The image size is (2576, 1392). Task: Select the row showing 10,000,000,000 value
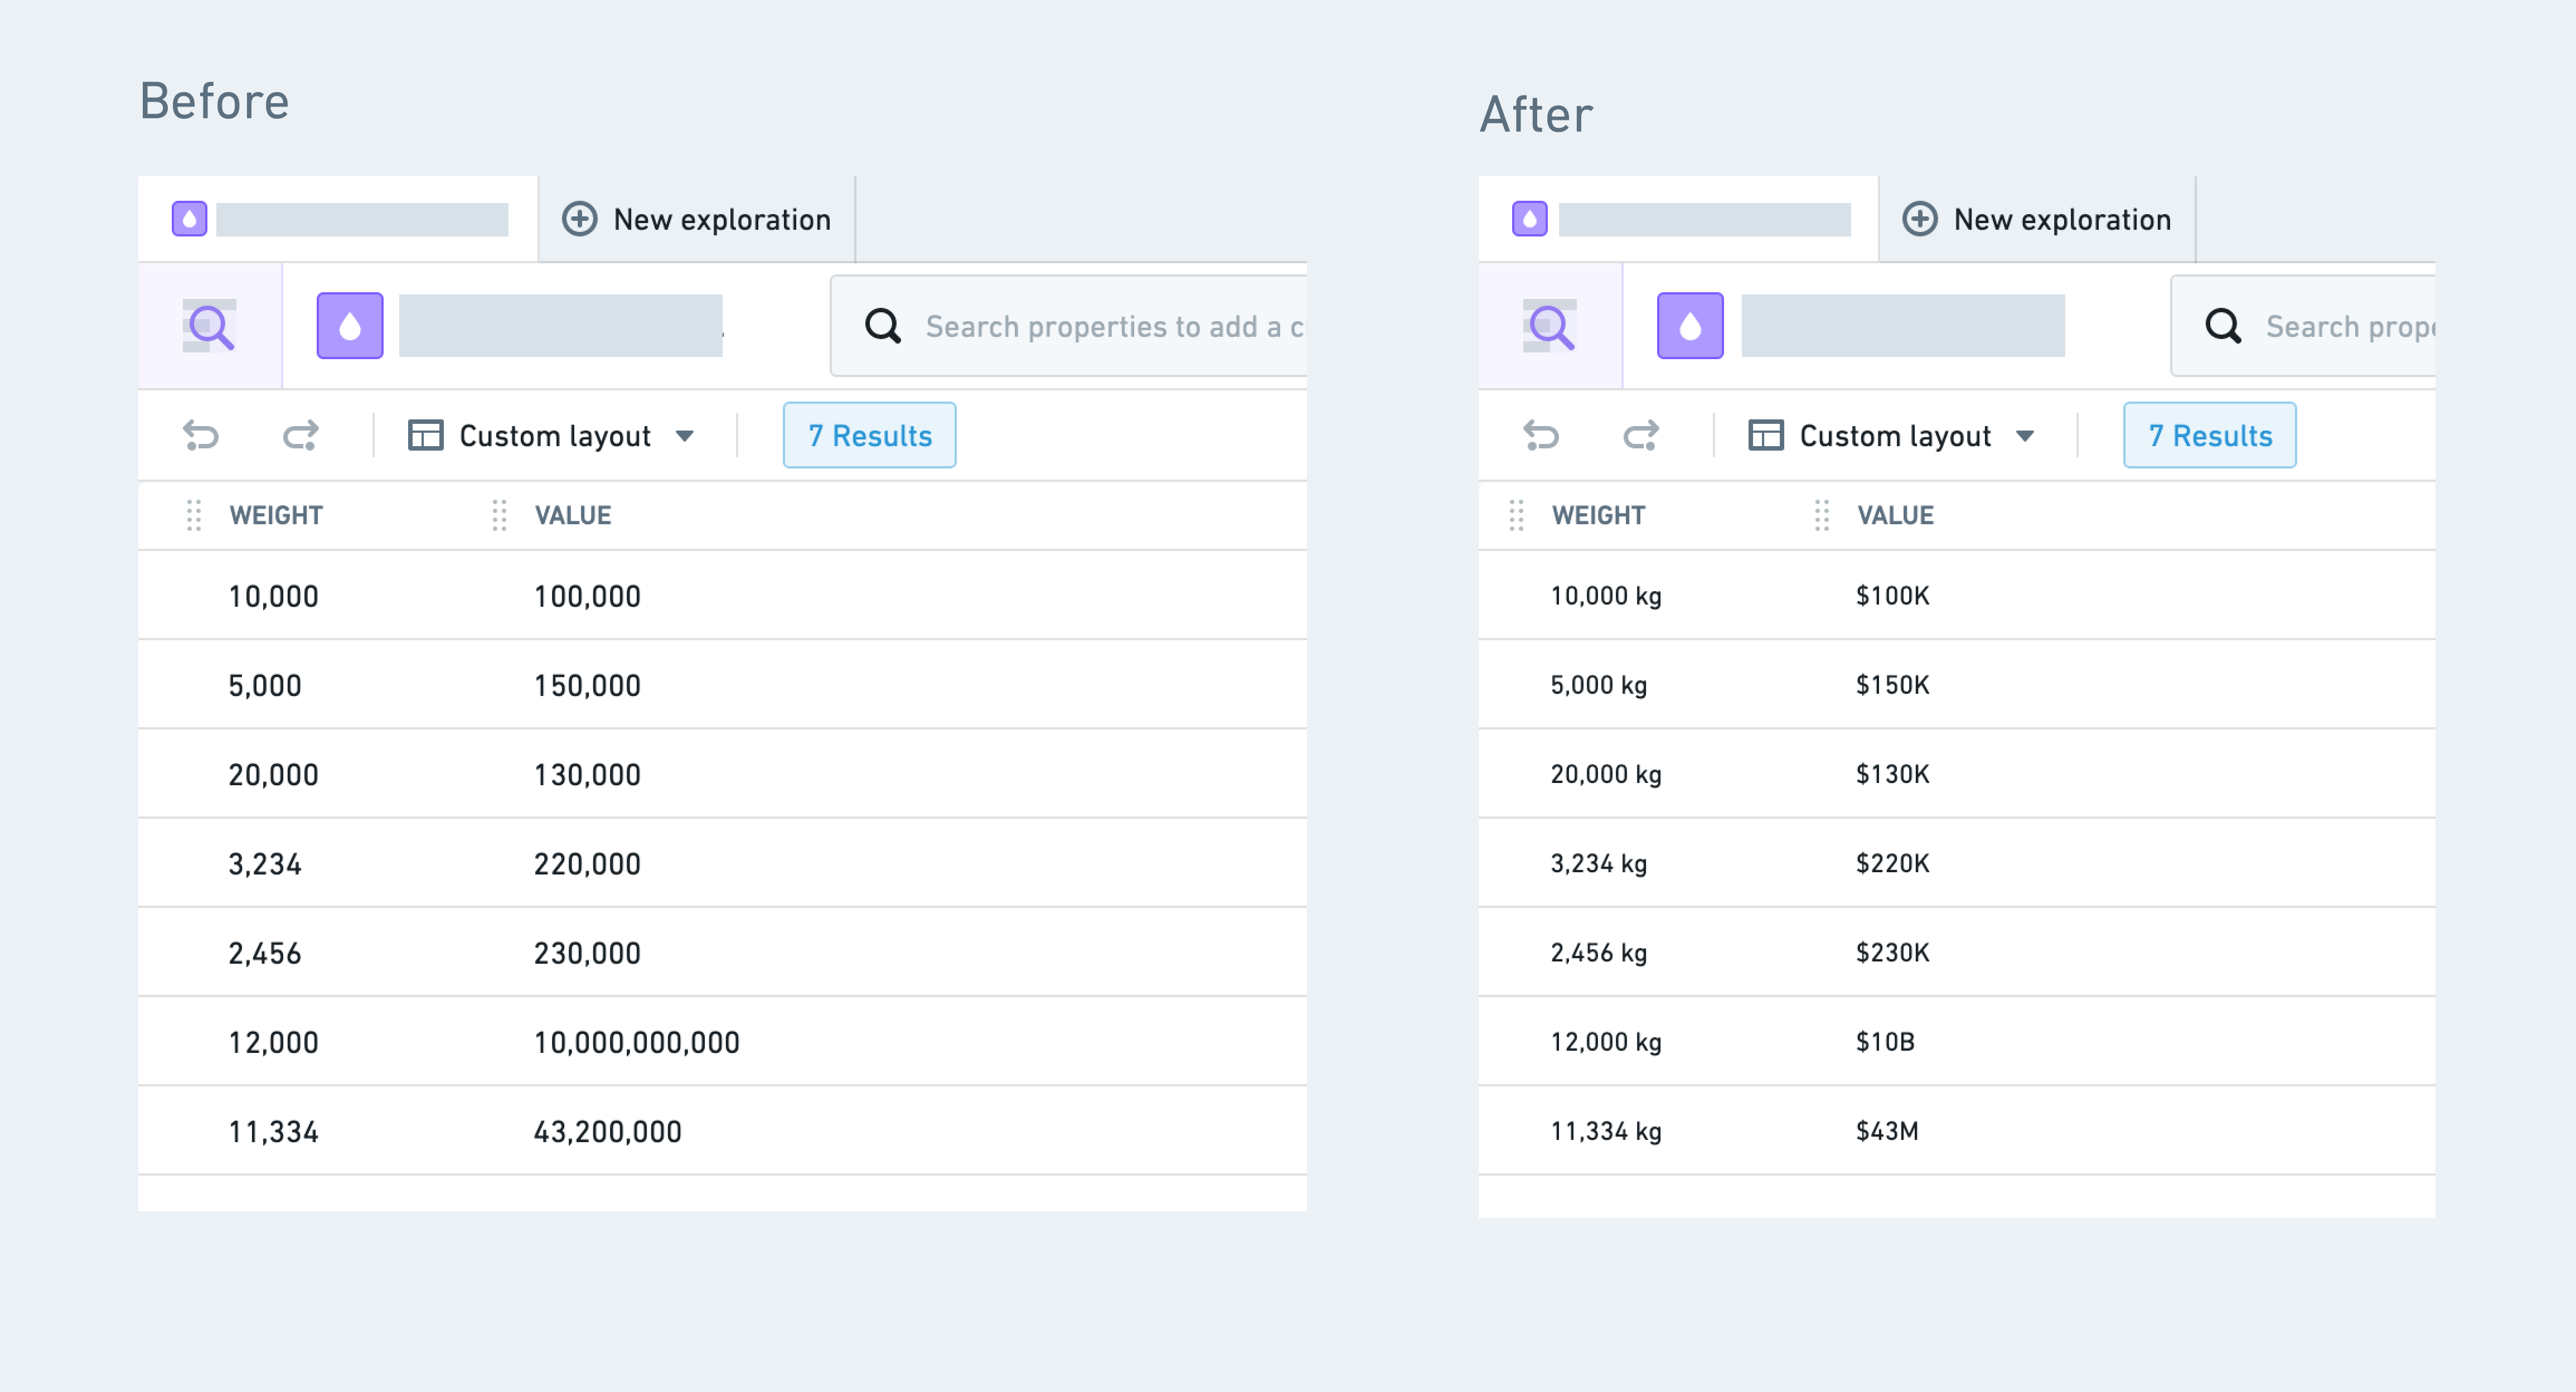tap(722, 1042)
